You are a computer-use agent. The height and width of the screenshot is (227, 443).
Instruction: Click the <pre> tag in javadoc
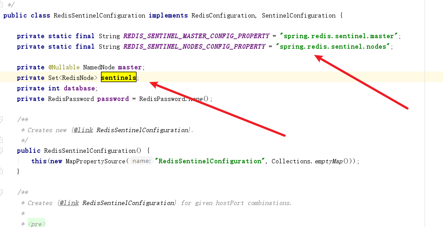pyautogui.click(x=36, y=223)
